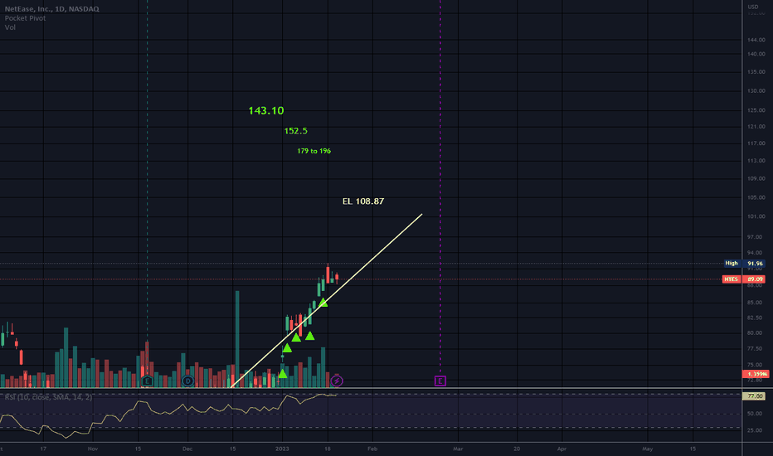Select the 152.5 green text annotation
This screenshot has width=773, height=456.
click(296, 131)
